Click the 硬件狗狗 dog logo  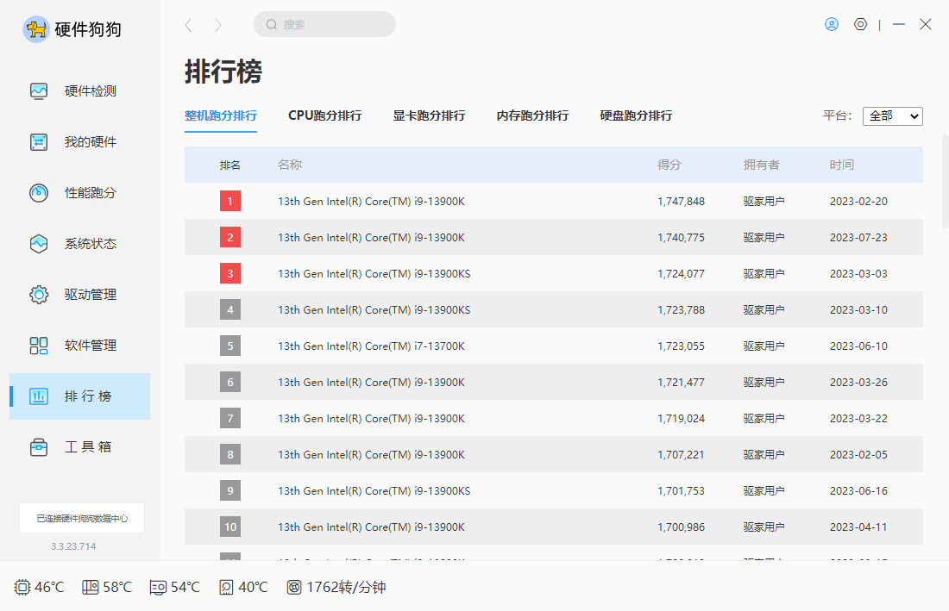tap(36, 29)
